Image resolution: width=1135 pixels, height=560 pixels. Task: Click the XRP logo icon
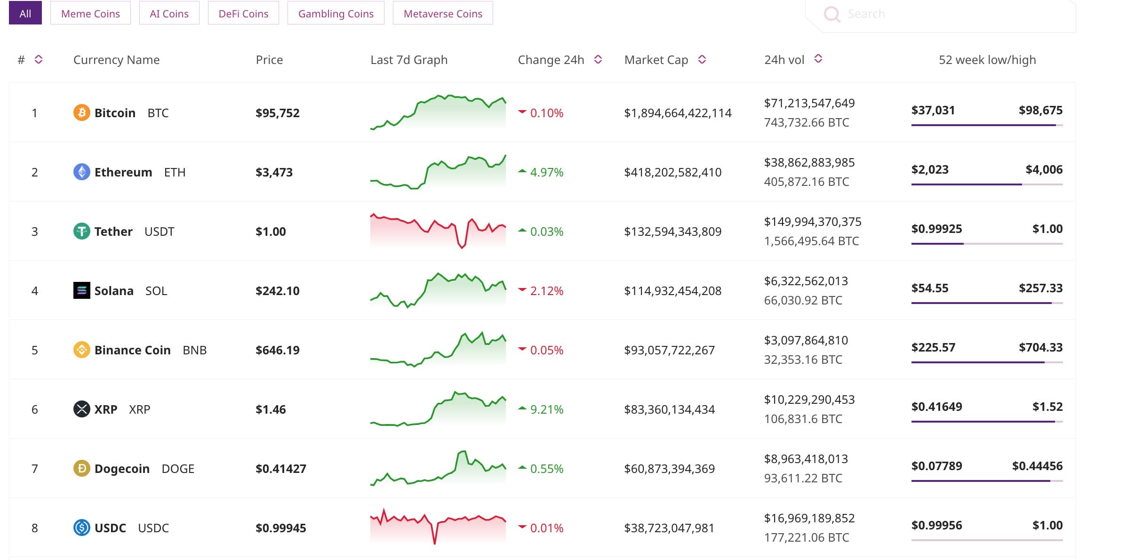(81, 409)
